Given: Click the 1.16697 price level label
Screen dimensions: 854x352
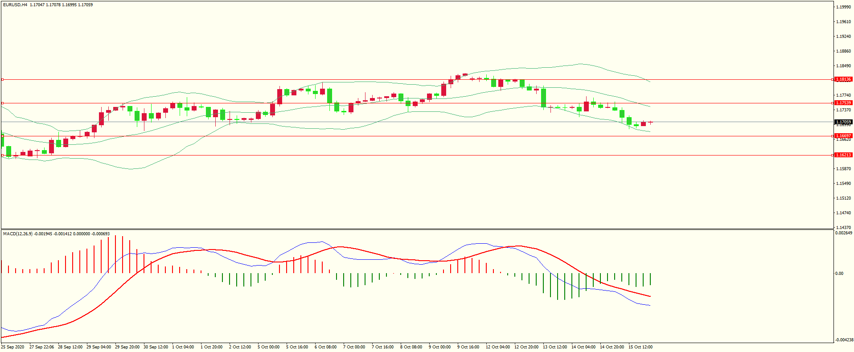Looking at the screenshot, I should tap(843, 136).
